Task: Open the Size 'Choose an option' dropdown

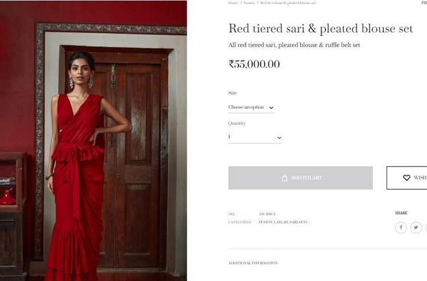Action: pyautogui.click(x=251, y=107)
